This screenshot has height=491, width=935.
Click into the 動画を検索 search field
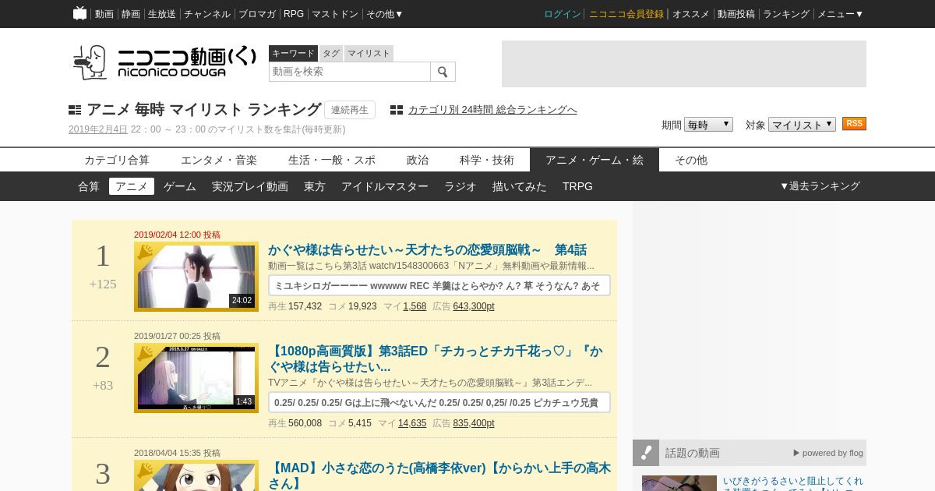click(x=350, y=72)
